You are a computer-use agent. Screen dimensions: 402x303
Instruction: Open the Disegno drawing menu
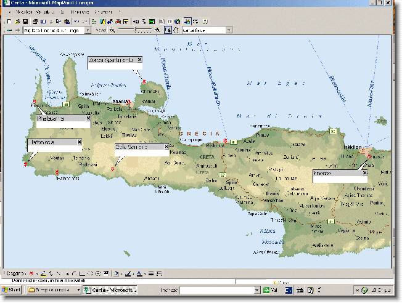tap(15, 273)
